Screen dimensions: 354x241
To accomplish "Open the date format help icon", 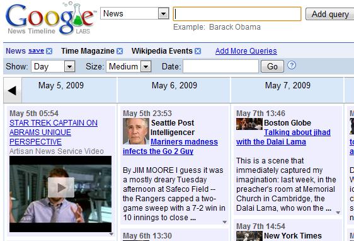I will tap(292, 66).
